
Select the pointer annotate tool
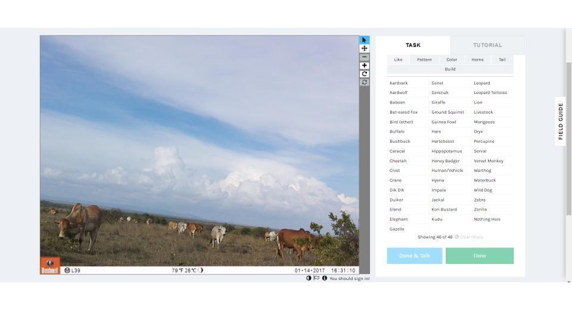click(x=364, y=40)
